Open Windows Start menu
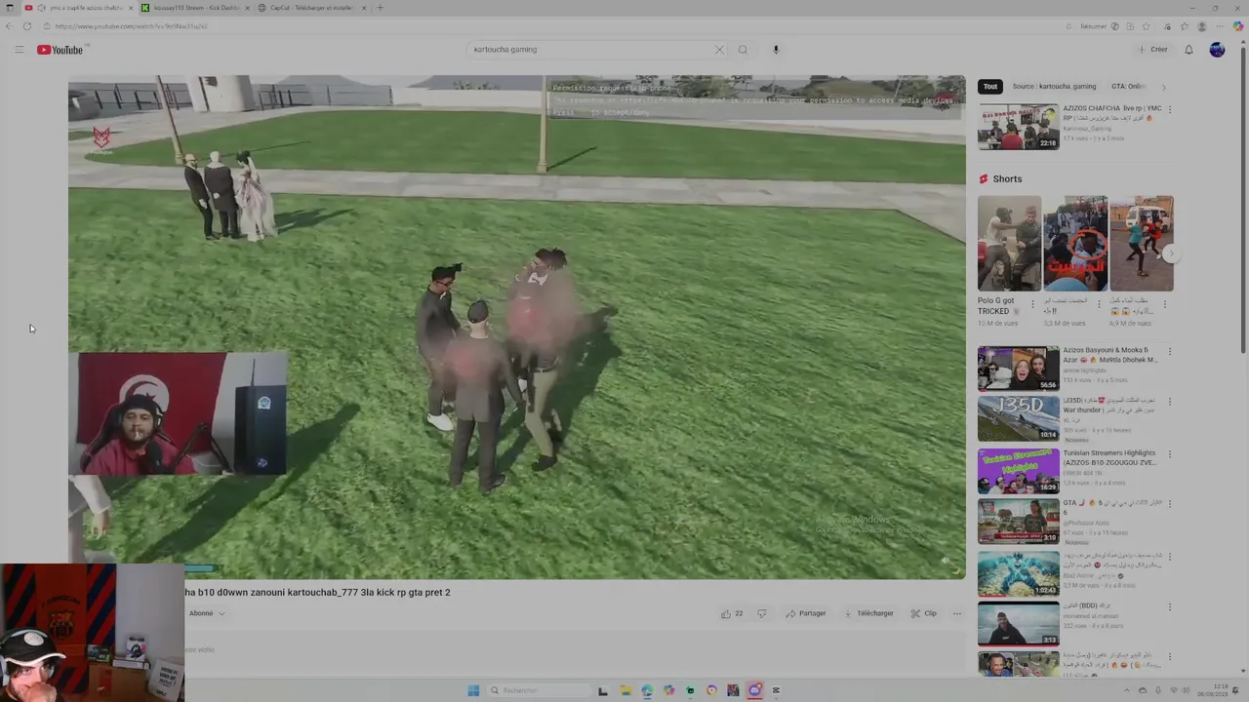1249x702 pixels. pyautogui.click(x=473, y=690)
